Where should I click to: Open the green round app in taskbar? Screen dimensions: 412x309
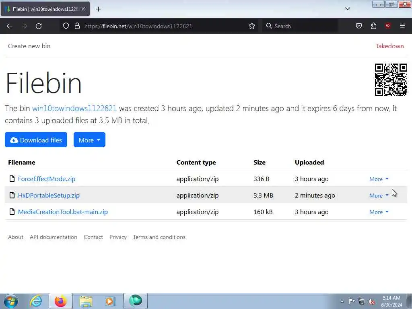pyautogui.click(x=136, y=301)
